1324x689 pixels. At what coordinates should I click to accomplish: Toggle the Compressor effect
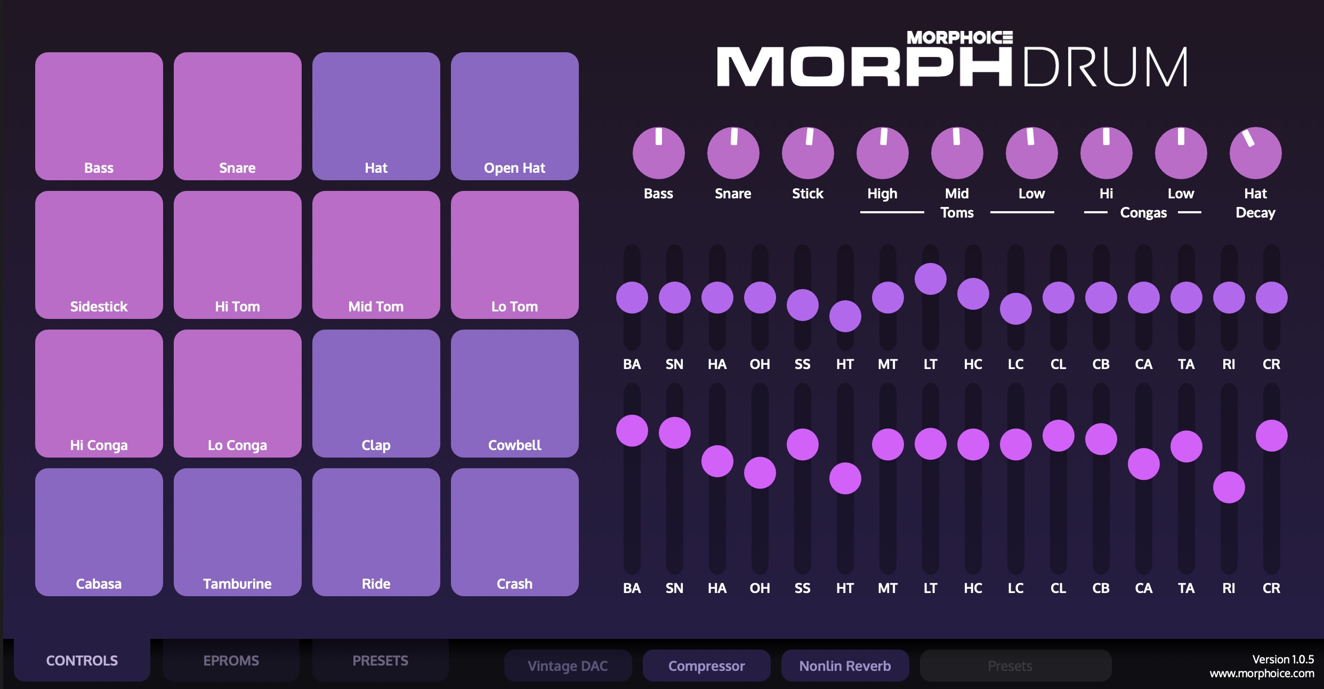(x=706, y=666)
